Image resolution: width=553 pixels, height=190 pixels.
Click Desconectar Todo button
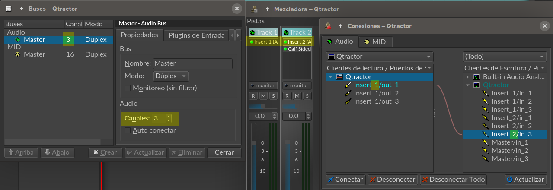(453, 180)
